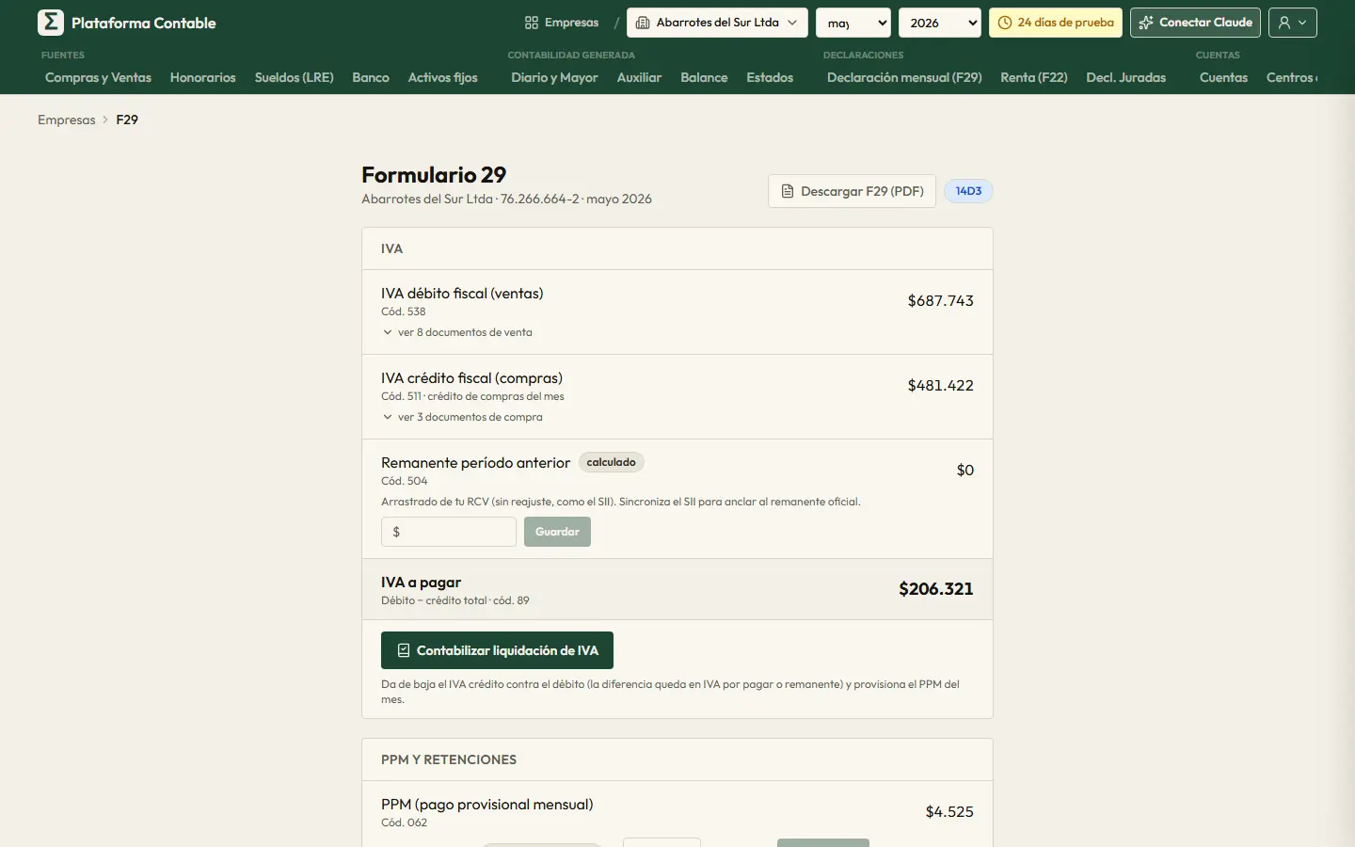
Task: Click the sparkle icon on Conectar Claude
Action: pyautogui.click(x=1146, y=23)
